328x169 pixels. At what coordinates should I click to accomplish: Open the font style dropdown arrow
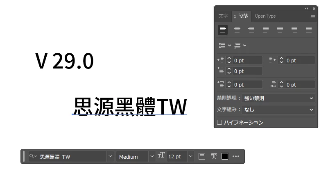[x=152, y=156]
